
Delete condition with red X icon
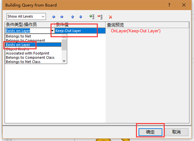pyautogui.click(x=110, y=17)
